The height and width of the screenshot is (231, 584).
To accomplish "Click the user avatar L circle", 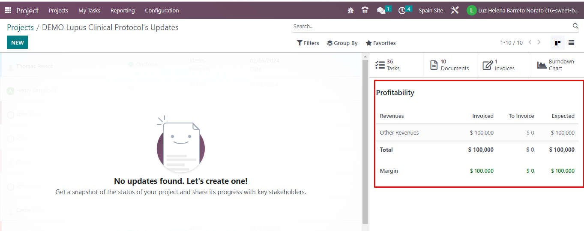I will click(x=471, y=10).
